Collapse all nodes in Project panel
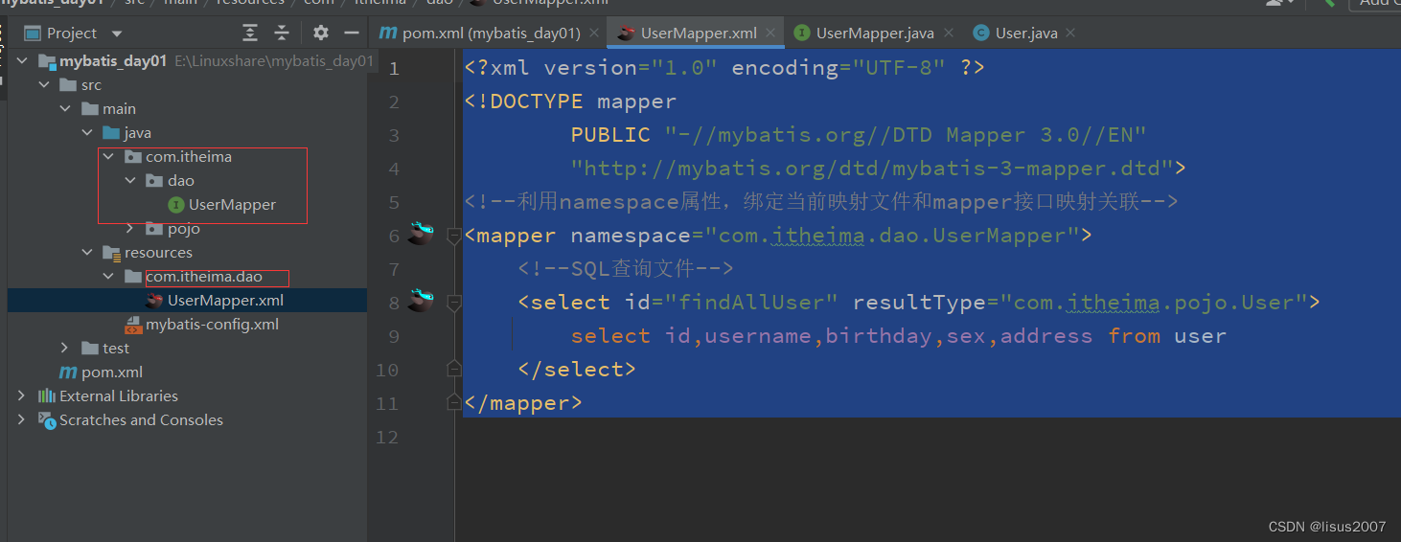1401x542 pixels. (282, 34)
